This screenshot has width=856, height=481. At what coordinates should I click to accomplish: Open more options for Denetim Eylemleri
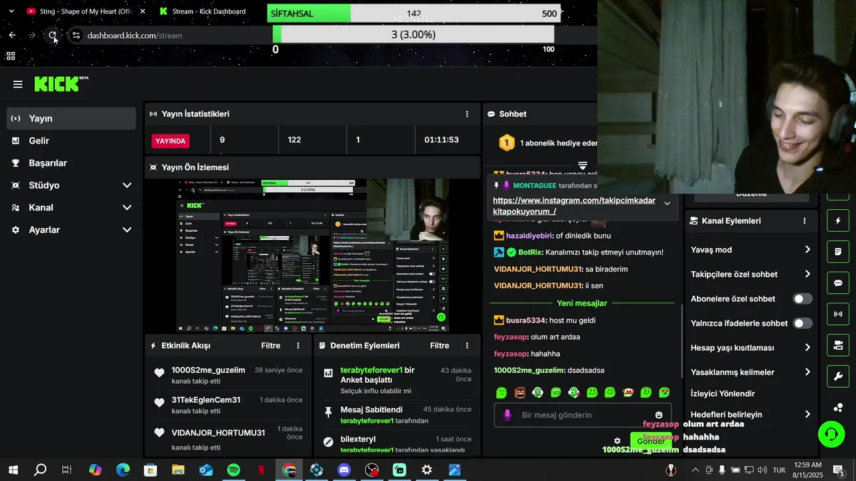pos(467,345)
